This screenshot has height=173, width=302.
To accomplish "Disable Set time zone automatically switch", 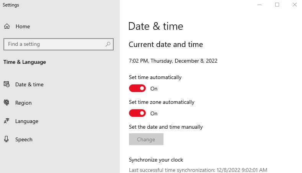I will tap(137, 113).
